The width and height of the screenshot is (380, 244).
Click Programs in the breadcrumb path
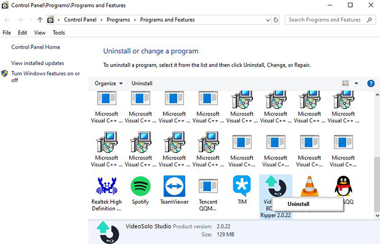coord(118,20)
